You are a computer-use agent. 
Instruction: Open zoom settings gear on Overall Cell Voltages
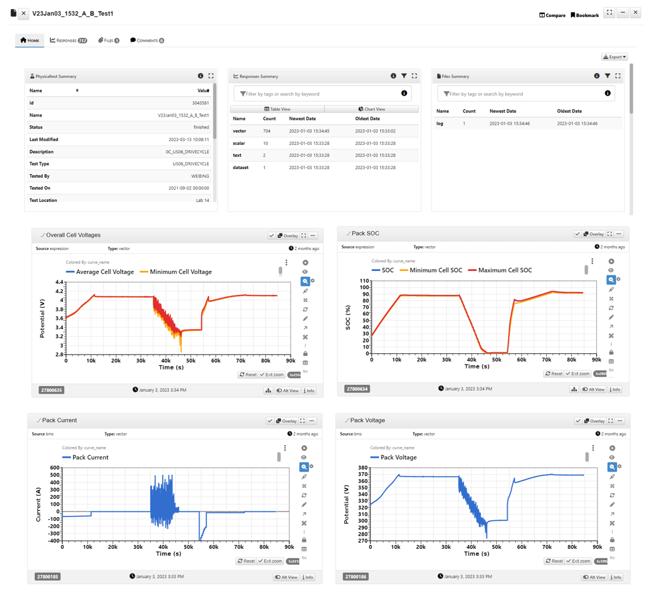coord(313,280)
